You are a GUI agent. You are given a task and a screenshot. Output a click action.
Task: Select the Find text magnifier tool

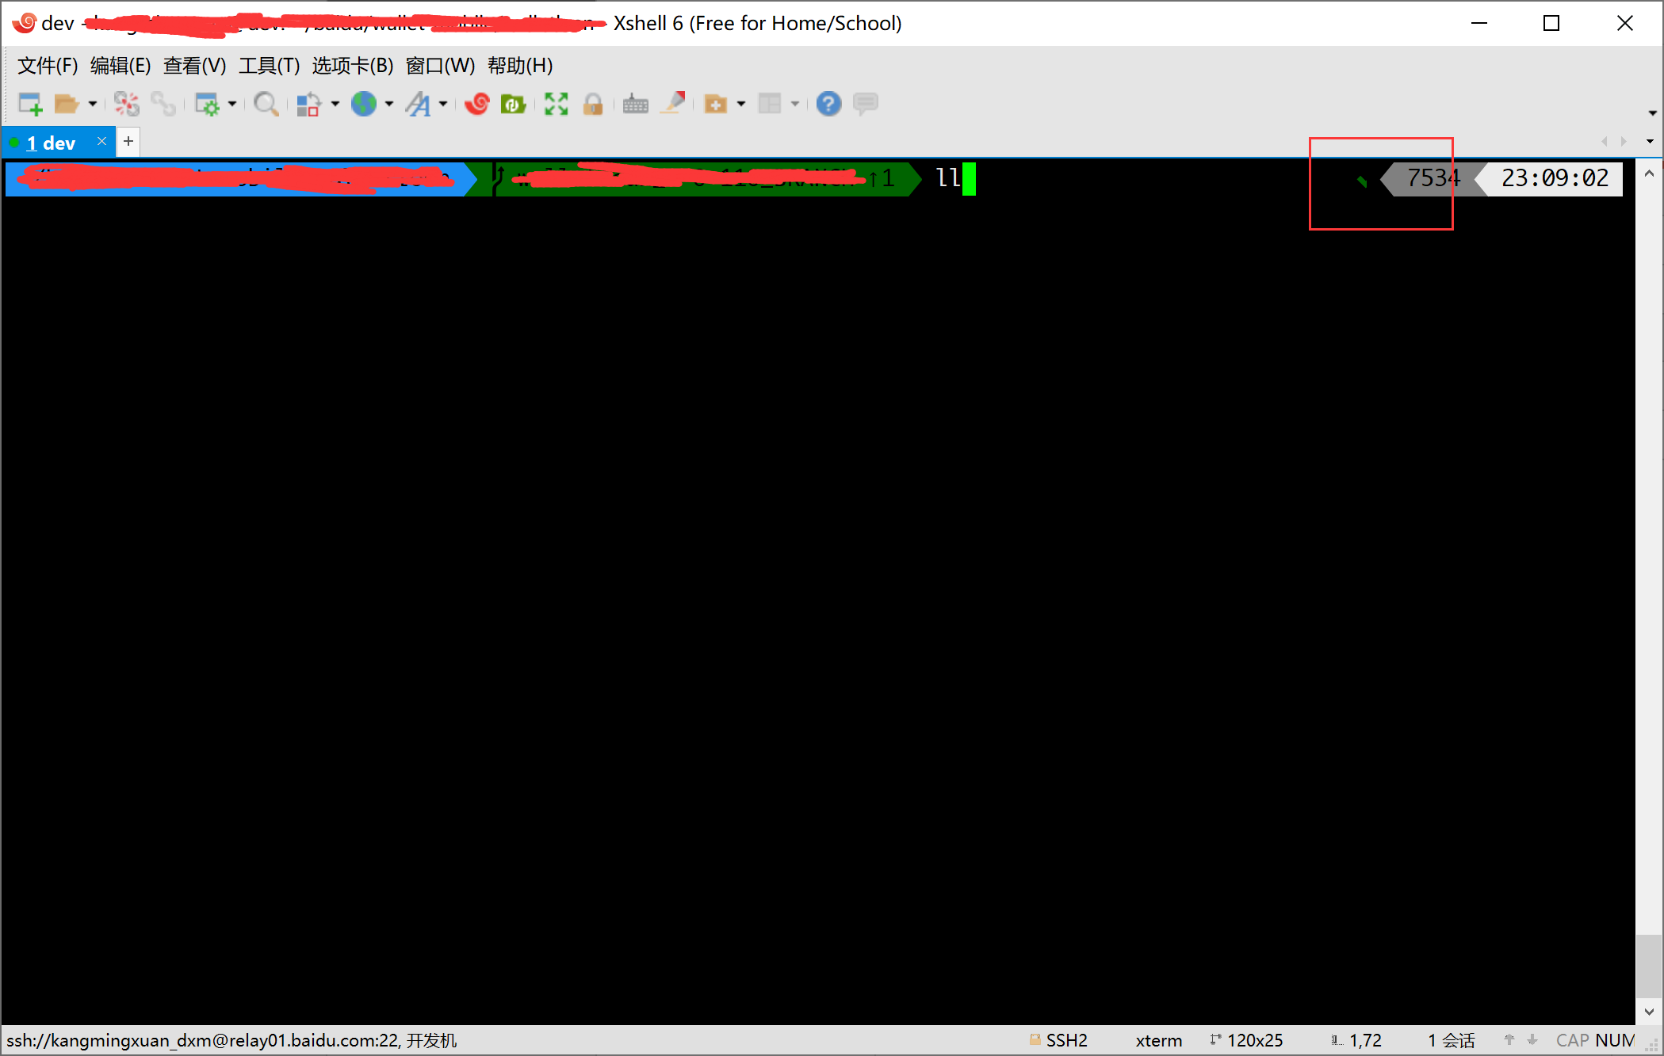click(x=266, y=103)
